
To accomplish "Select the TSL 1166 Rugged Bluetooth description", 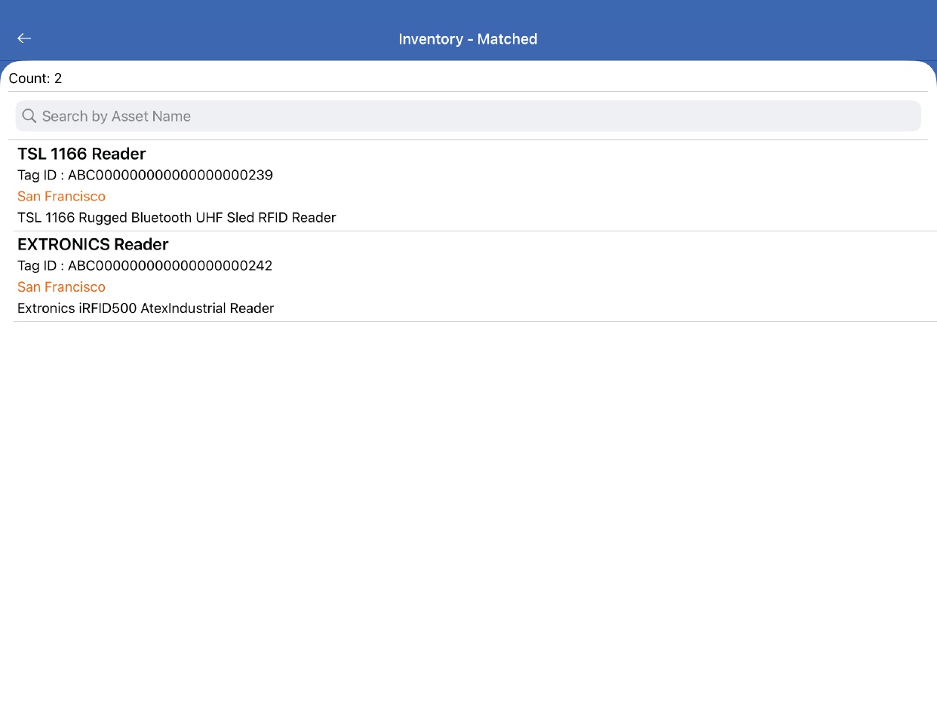I will click(177, 218).
